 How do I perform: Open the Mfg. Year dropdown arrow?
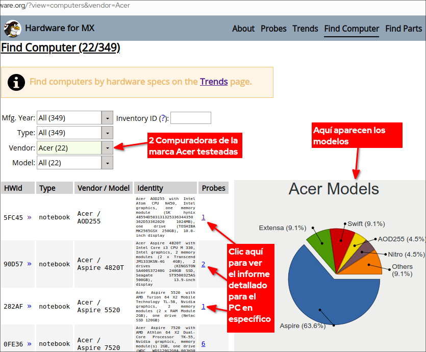coord(107,118)
